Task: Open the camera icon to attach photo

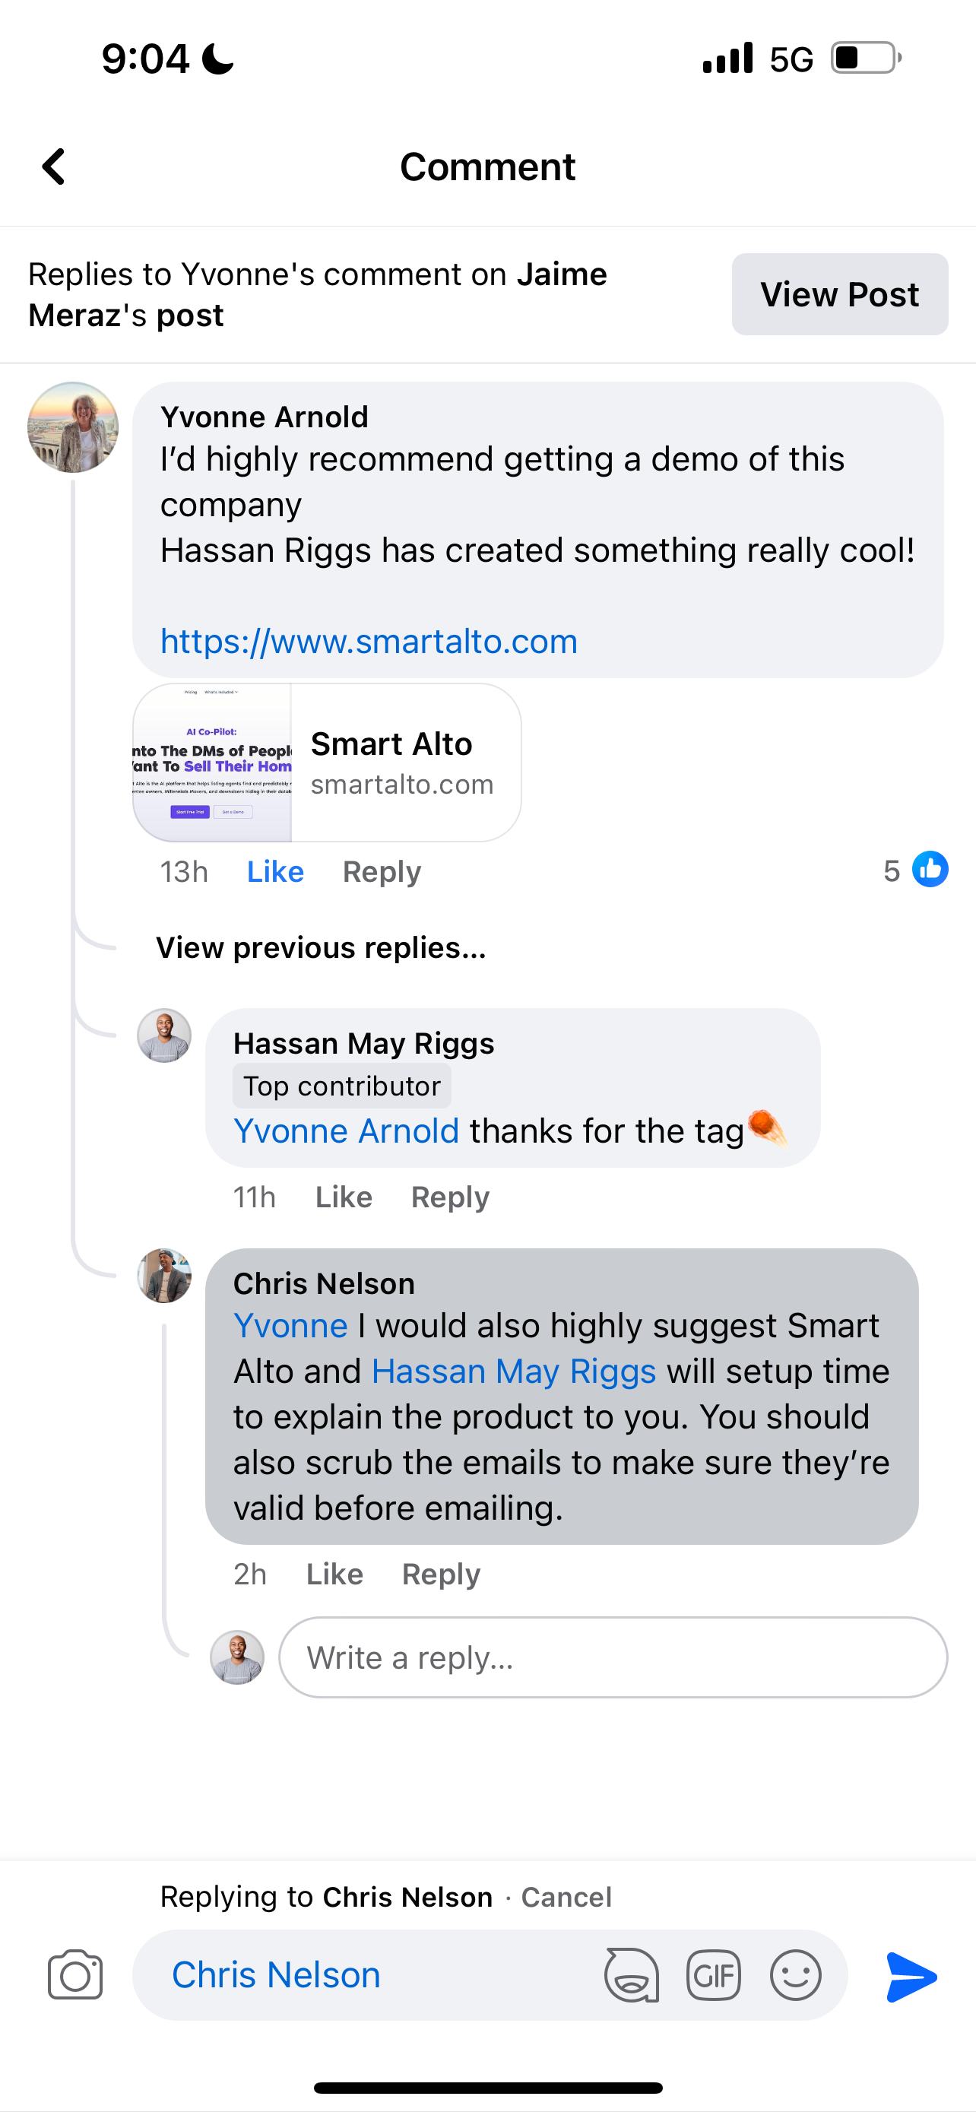Action: (75, 1974)
